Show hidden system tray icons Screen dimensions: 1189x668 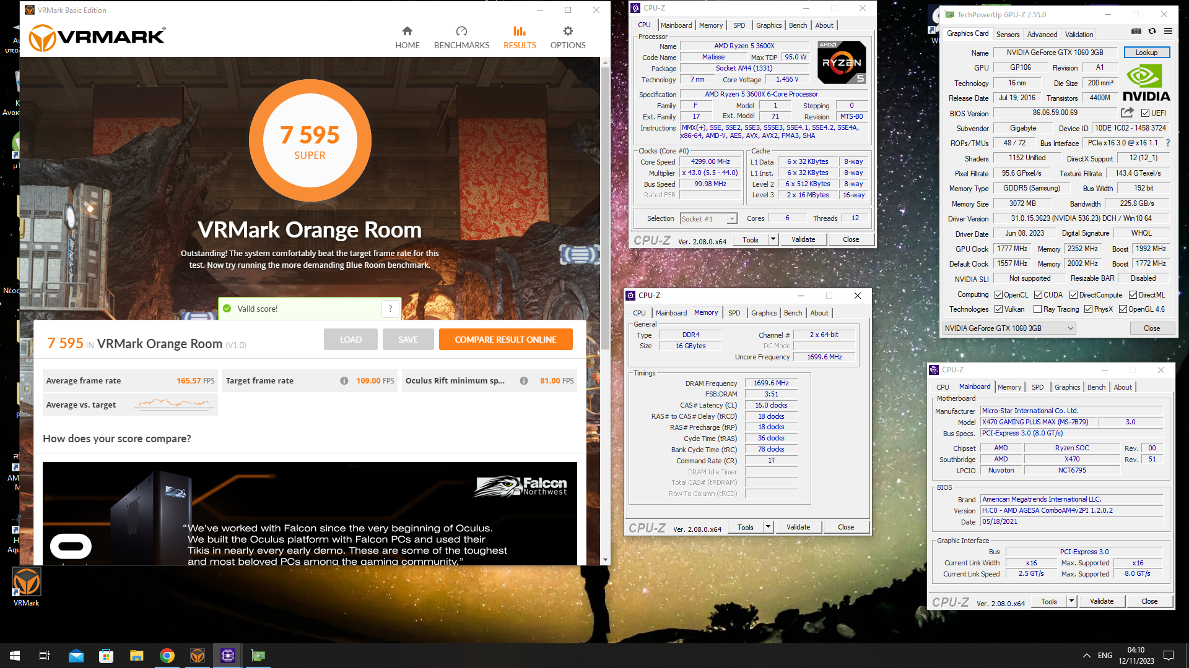point(1086,656)
